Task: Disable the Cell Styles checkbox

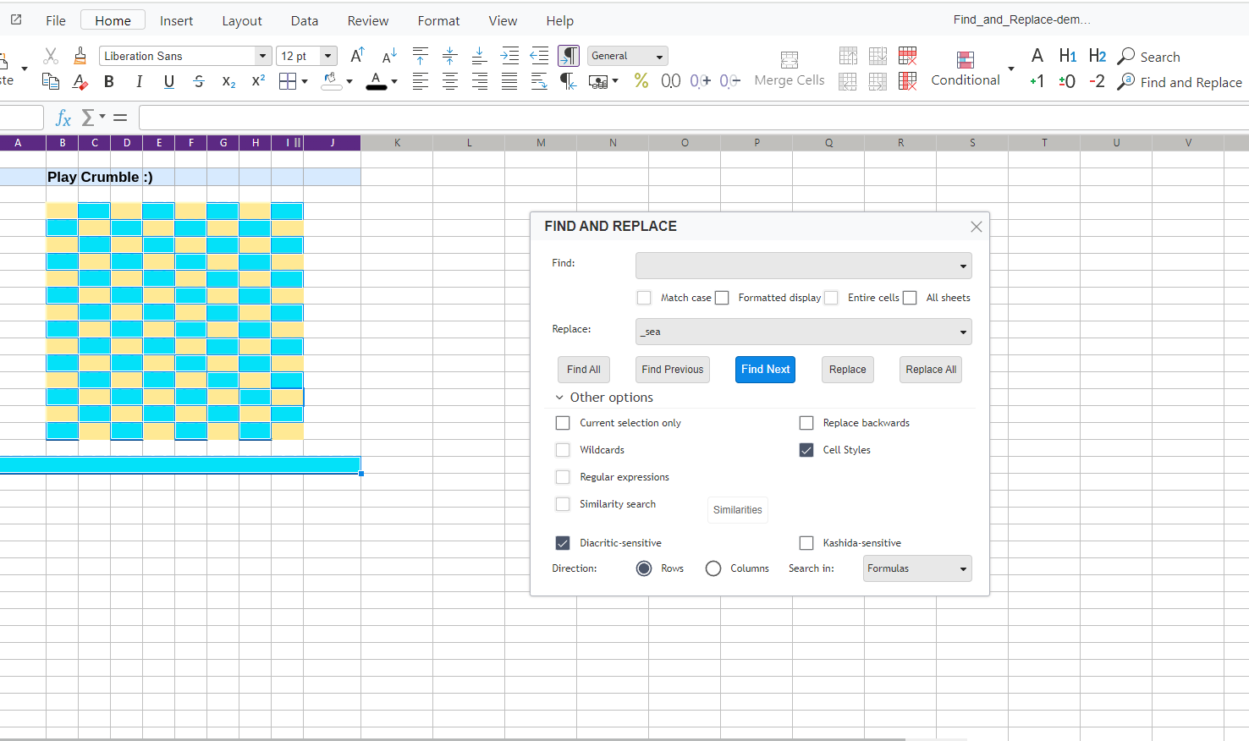Action: [806, 449]
